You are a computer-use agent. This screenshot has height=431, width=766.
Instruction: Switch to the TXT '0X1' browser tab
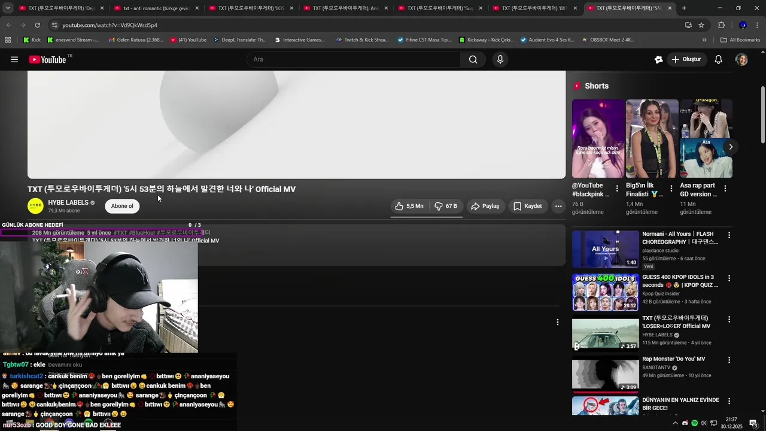pos(534,8)
